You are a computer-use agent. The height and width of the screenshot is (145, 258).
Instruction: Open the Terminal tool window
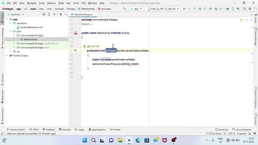(x=64, y=130)
